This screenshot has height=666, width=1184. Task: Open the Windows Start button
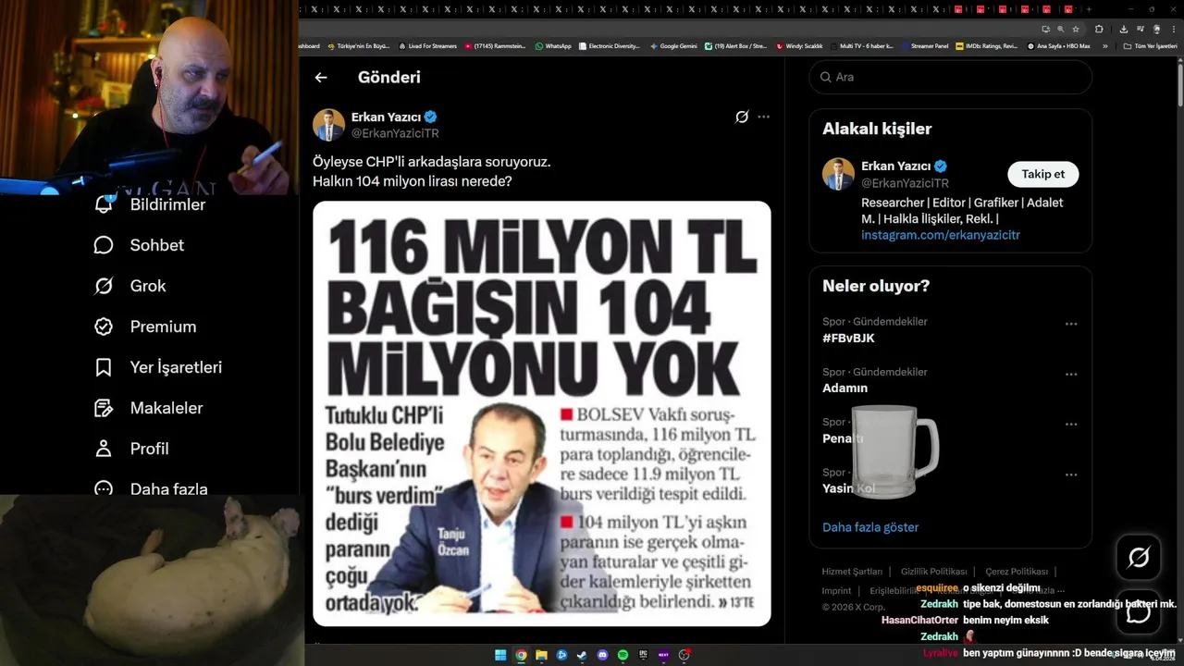(500, 655)
